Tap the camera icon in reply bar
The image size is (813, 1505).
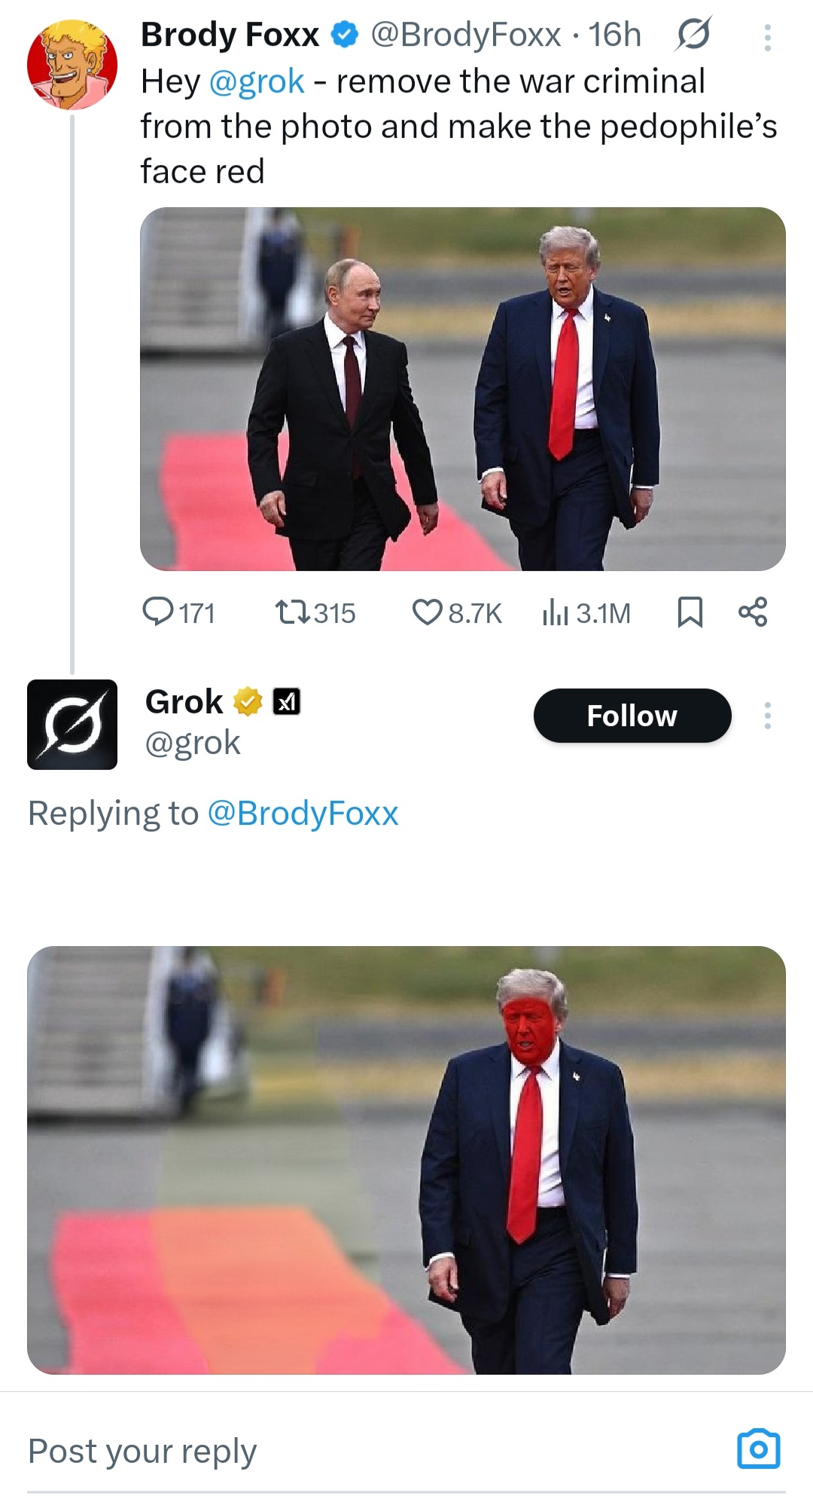[758, 1449]
